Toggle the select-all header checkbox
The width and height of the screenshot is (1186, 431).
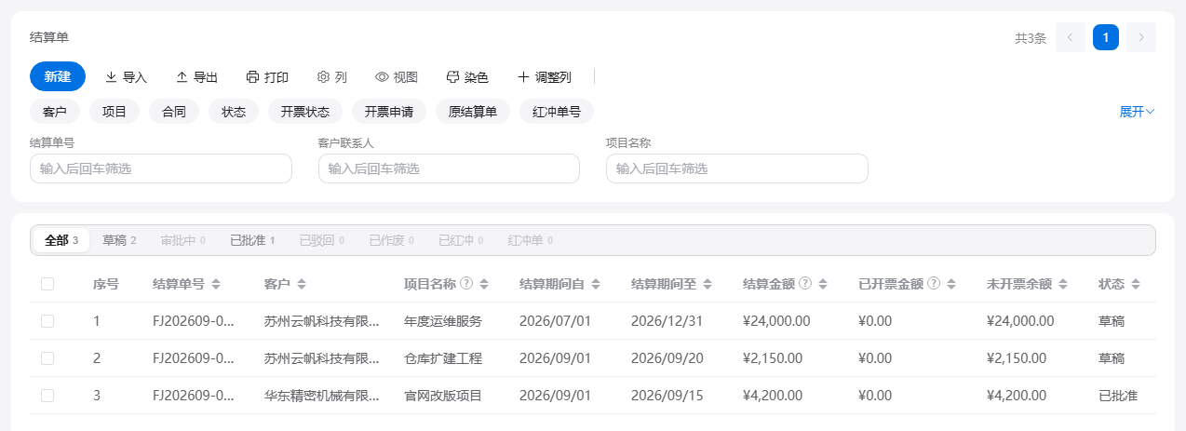tap(47, 284)
